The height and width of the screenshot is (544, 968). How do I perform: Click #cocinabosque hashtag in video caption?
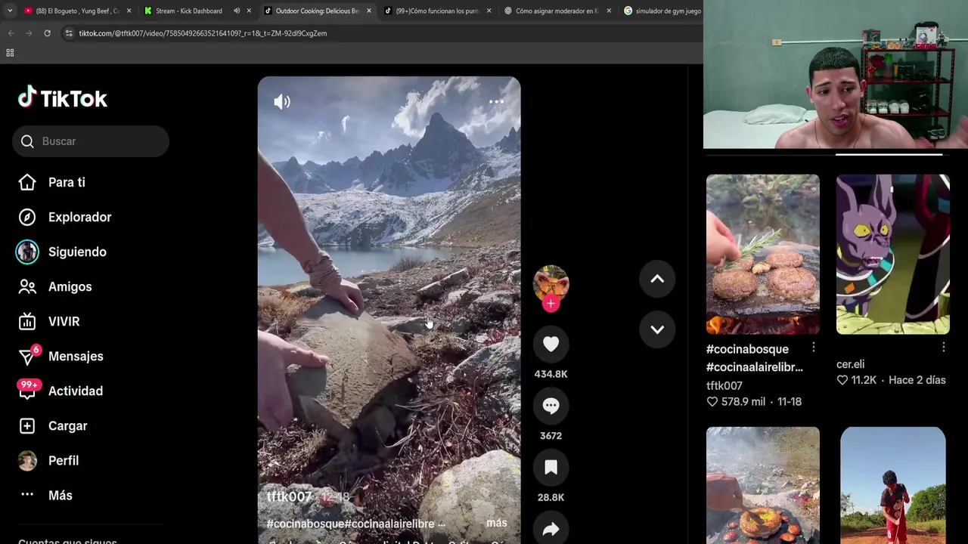point(306,524)
